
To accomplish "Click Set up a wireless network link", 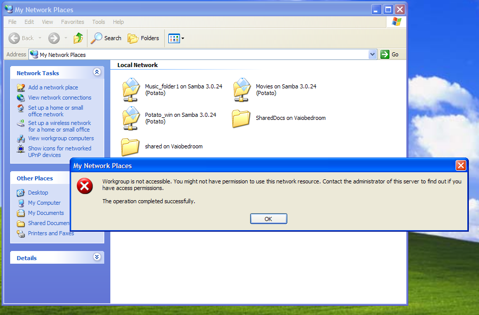I will (59, 127).
